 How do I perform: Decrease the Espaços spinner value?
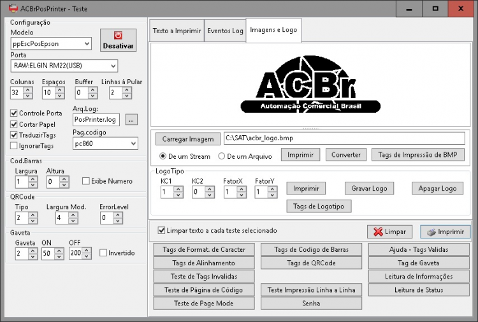60,96
